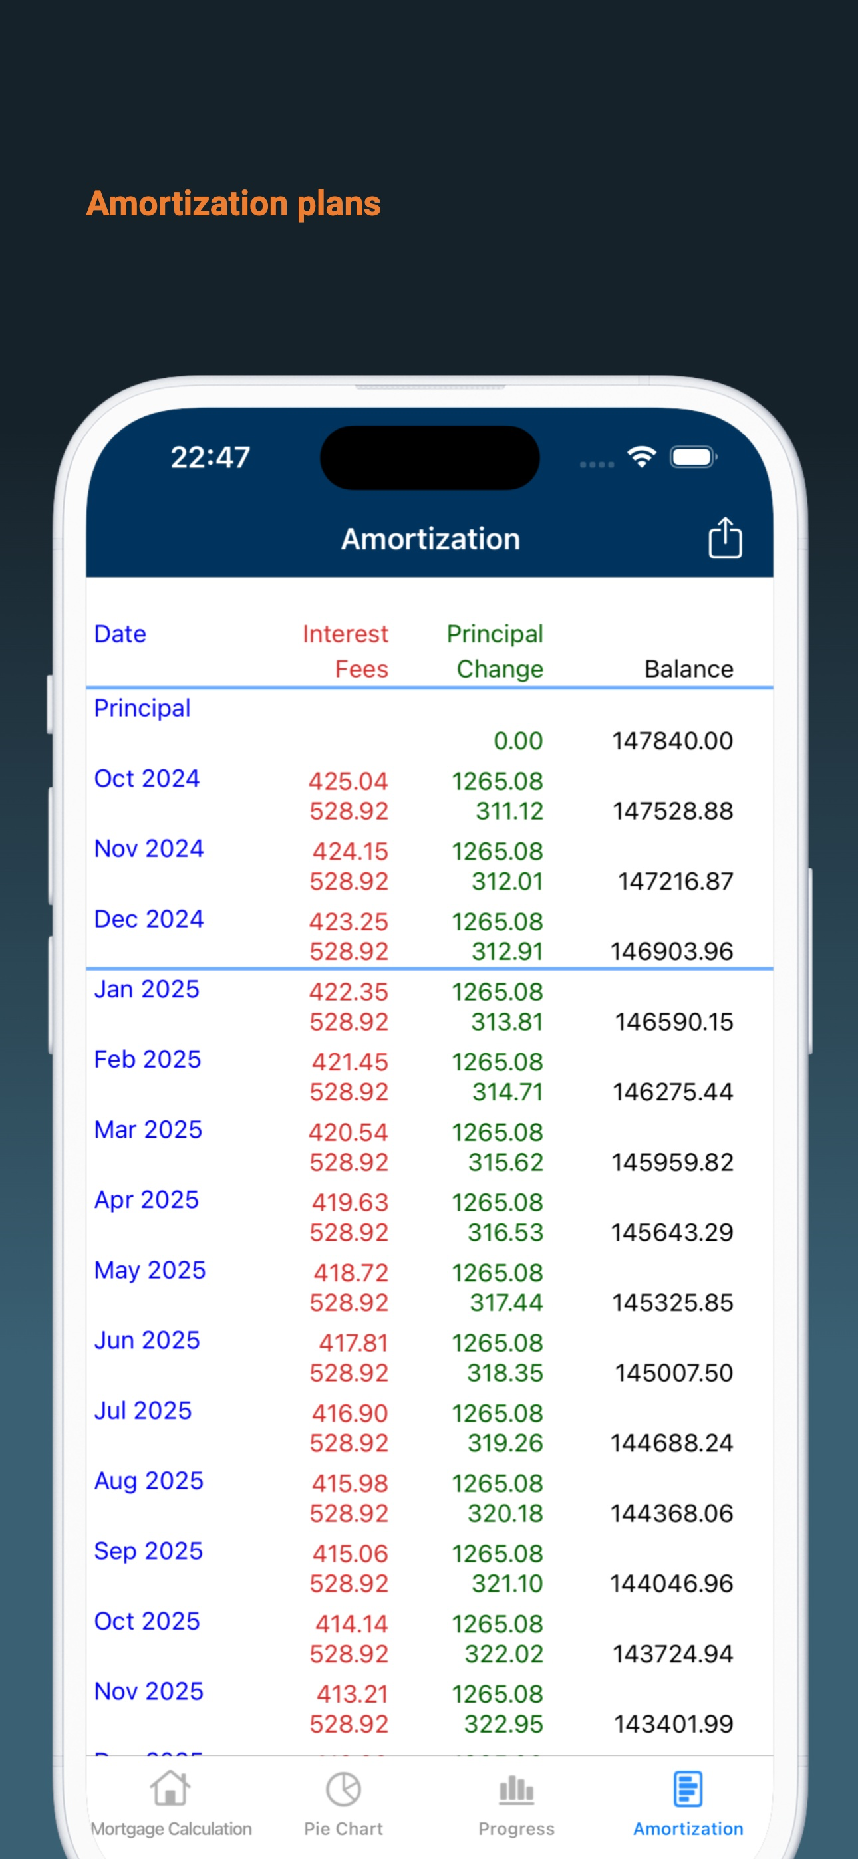858x1859 pixels.
Task: Select the Feb 2025 row
Action: [429, 1076]
